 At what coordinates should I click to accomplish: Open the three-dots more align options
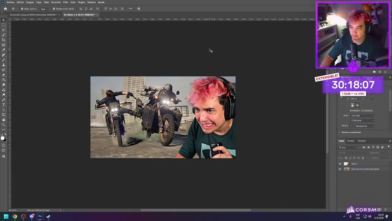coord(130,9)
